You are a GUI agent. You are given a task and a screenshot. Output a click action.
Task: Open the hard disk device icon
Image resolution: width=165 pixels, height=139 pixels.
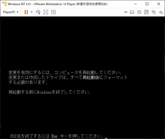[132, 12]
